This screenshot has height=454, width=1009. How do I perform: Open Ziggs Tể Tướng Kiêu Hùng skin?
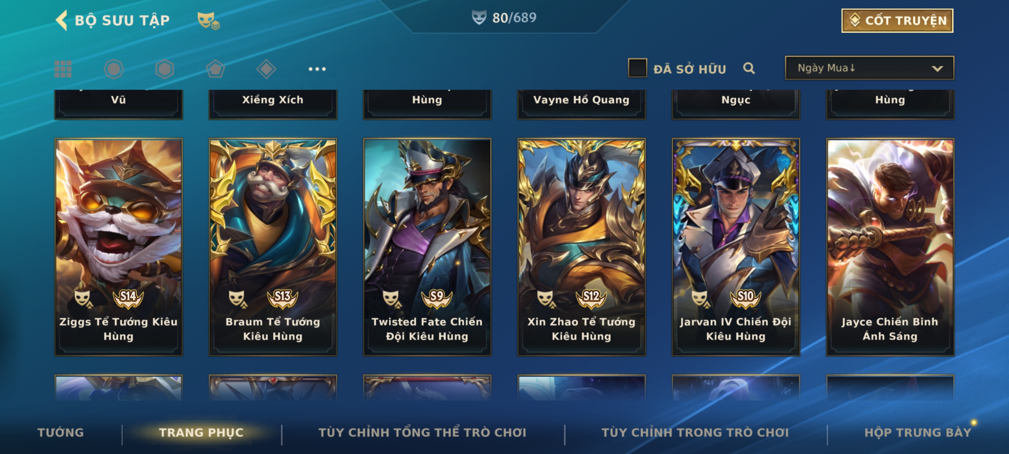[119, 247]
